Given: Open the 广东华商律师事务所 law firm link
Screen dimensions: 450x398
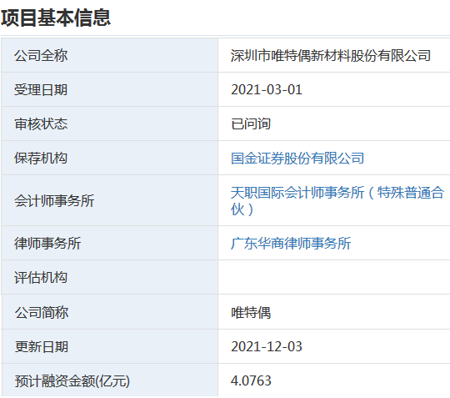Looking at the screenshot, I should click(x=291, y=244).
